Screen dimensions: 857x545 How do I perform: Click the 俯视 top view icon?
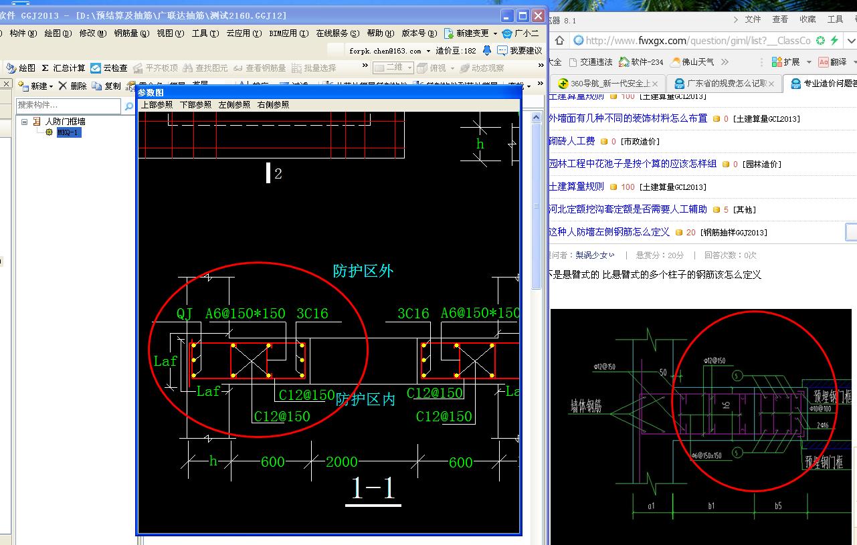coord(431,68)
